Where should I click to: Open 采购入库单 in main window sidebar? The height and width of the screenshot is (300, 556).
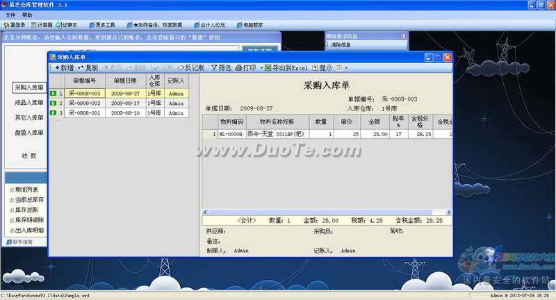(29, 87)
